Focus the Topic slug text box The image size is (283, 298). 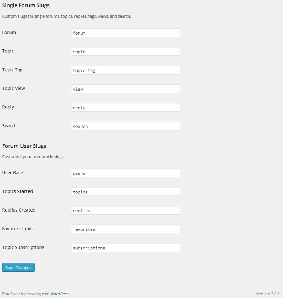pyautogui.click(x=125, y=52)
